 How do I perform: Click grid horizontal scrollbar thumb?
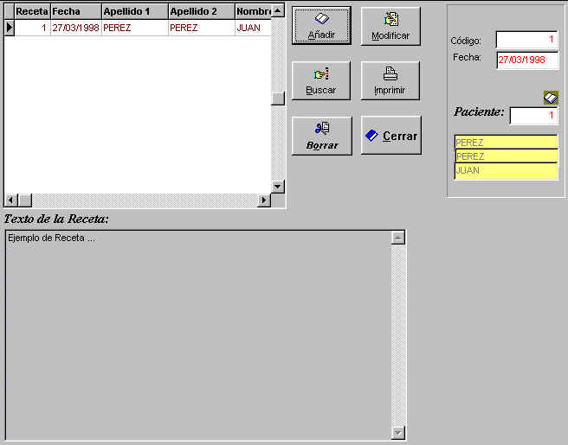25,200
